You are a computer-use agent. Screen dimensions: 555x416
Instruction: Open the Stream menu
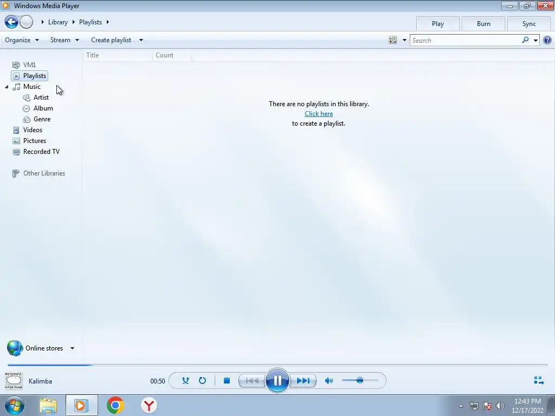coord(64,40)
